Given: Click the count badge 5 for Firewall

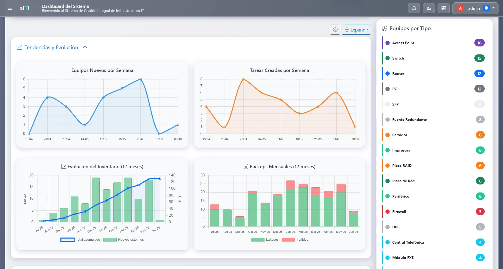Looking at the screenshot, I should click(480, 212).
